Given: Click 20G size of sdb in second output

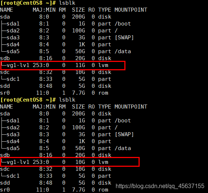Looking at the screenshot, I should point(80,155).
